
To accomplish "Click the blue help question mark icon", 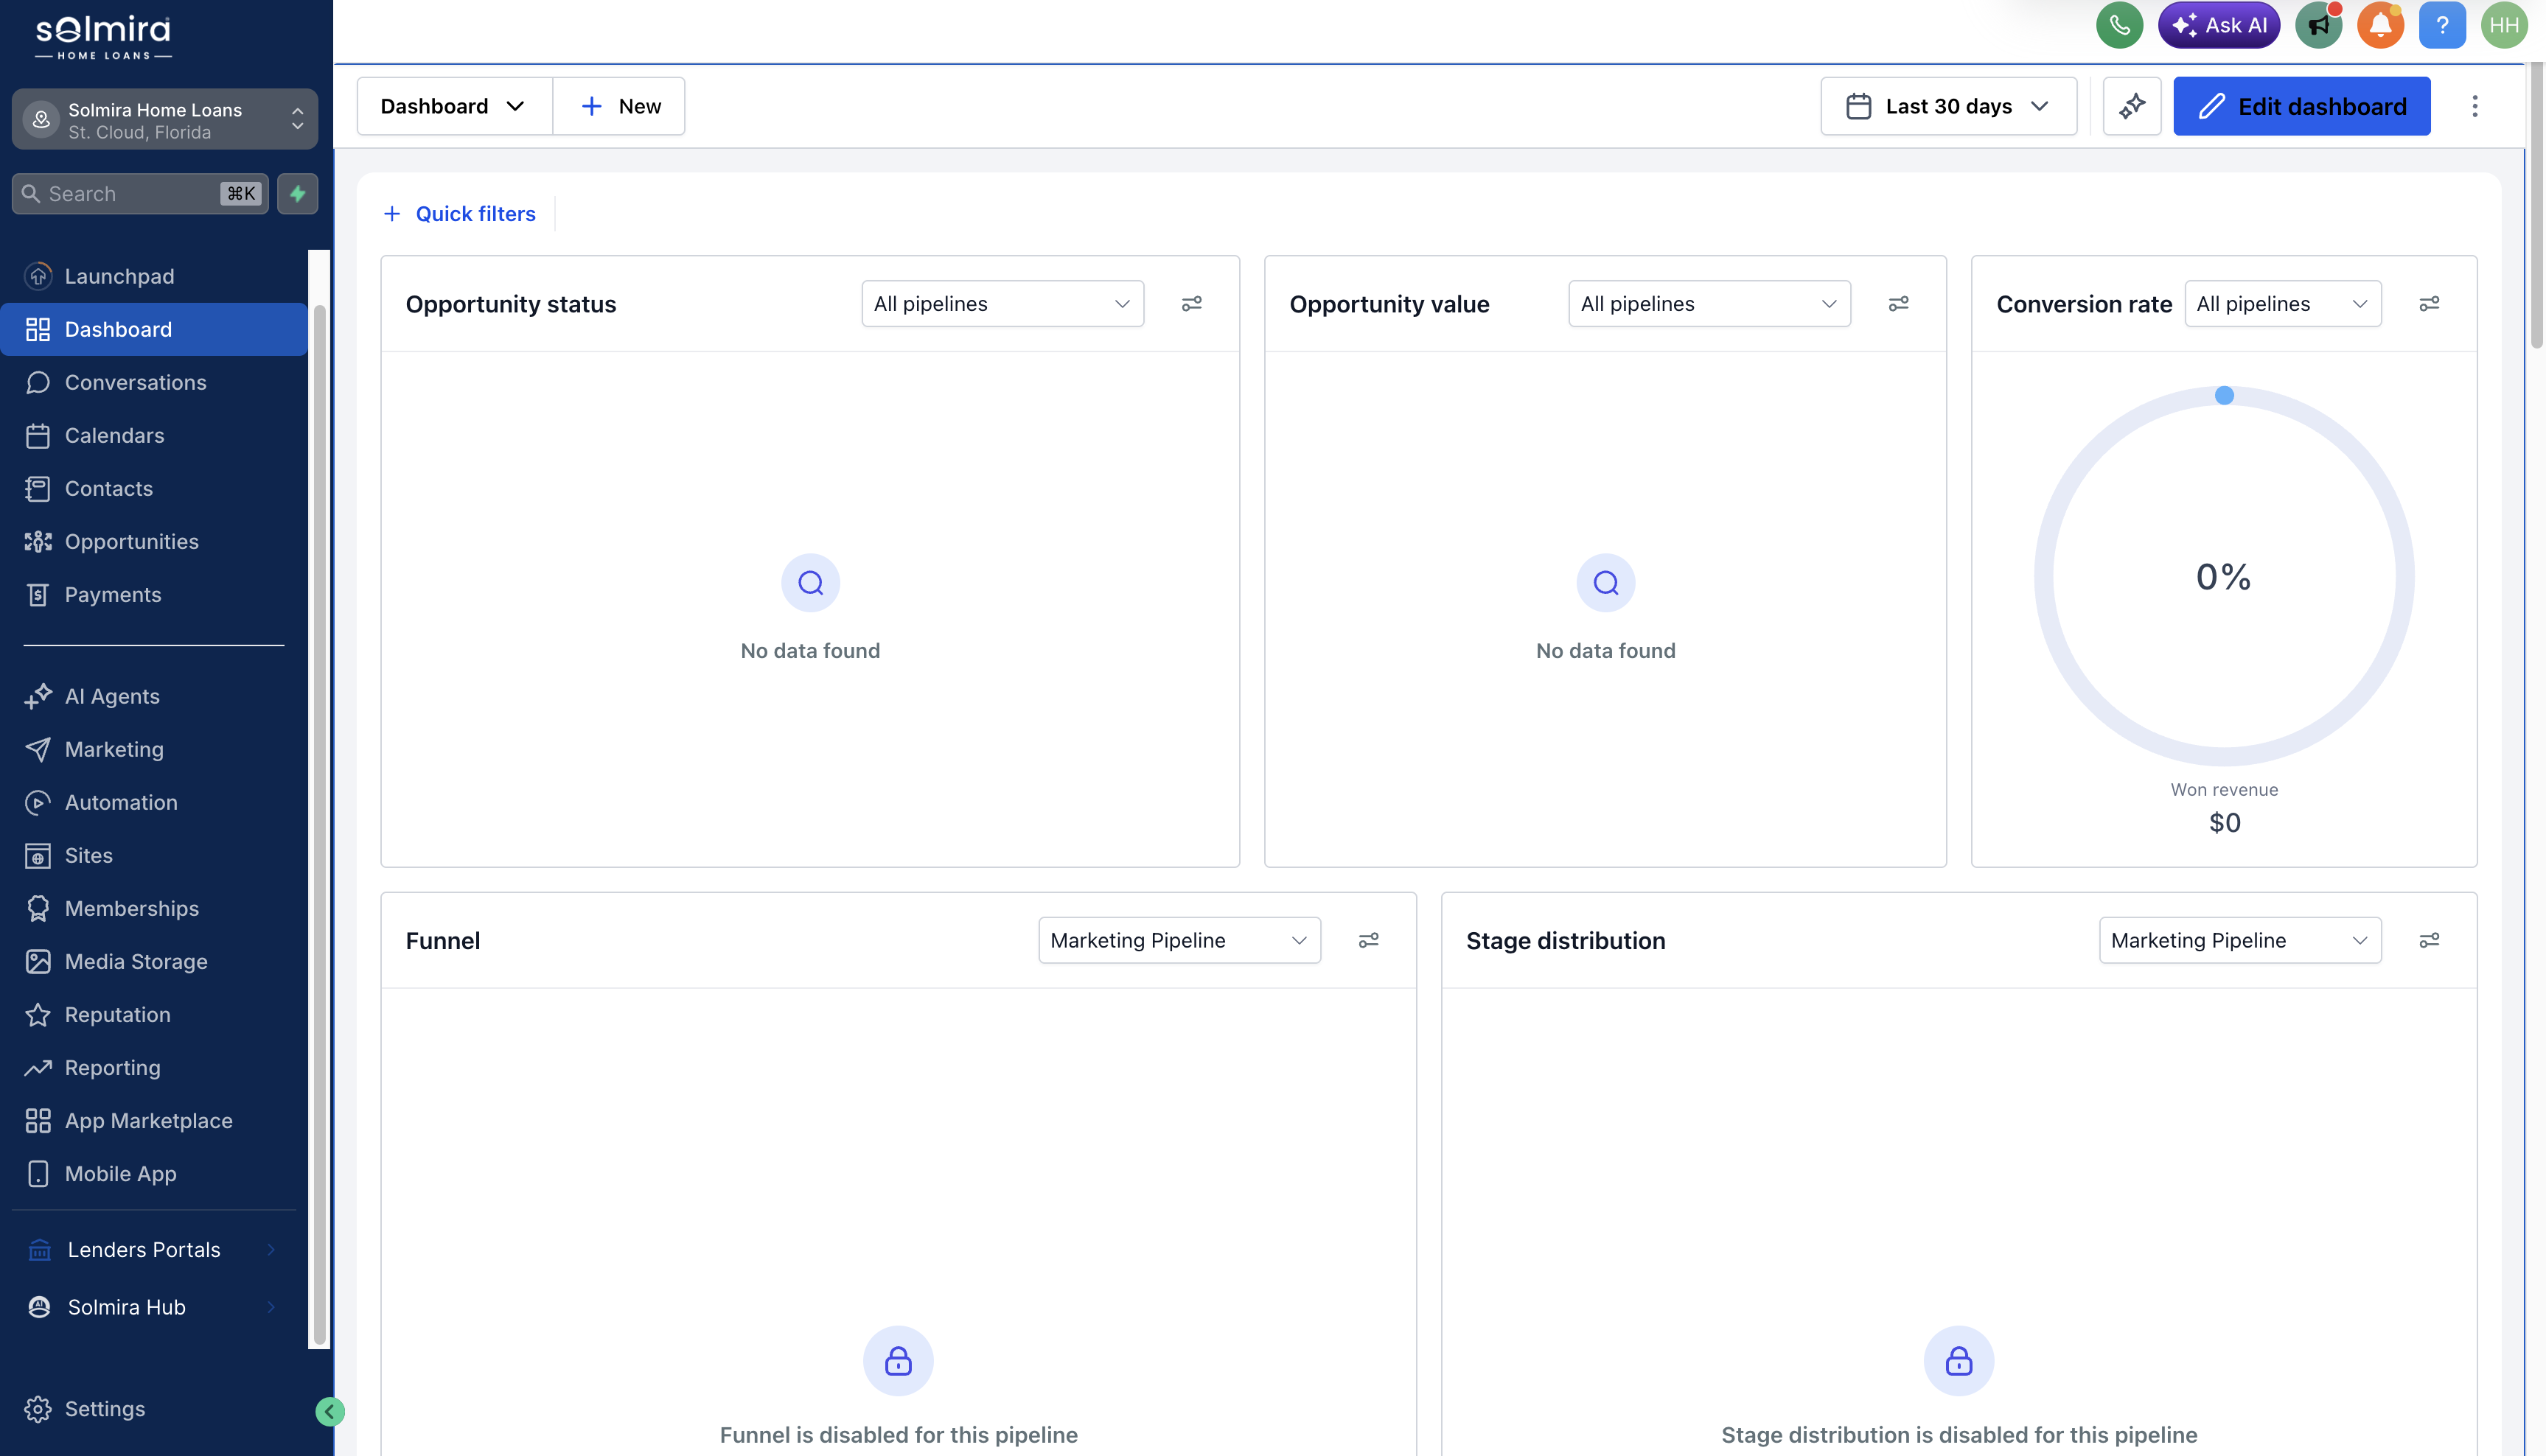I will pyautogui.click(x=2442, y=25).
